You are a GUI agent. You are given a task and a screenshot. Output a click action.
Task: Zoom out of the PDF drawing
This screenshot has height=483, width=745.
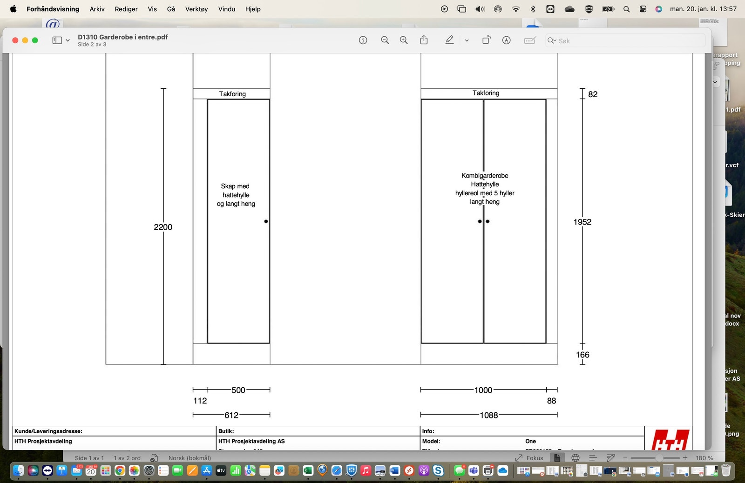[385, 40]
